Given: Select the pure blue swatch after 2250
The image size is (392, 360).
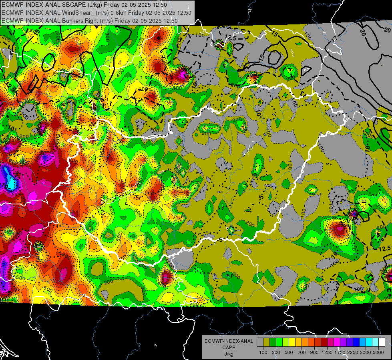Looking at the screenshot, I should [x=356, y=342].
